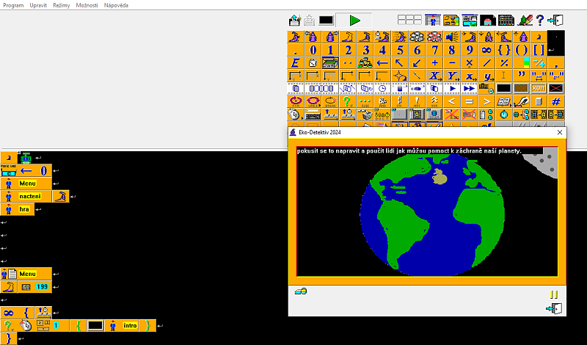The width and height of the screenshot is (587, 345).
Task: Select the ELSE three-dots command icon
Action: 365,101
